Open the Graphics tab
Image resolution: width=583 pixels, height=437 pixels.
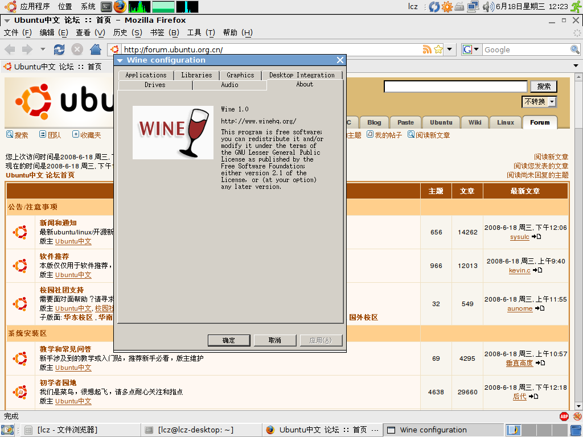coord(240,75)
